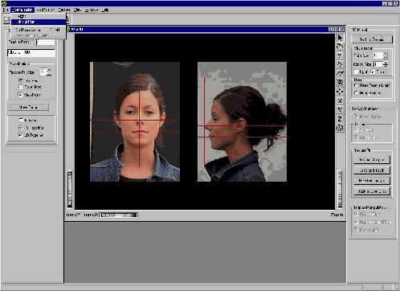Click the first toolbar icon under the menu bar
This screenshot has width=400, height=291.
pos(7,19)
